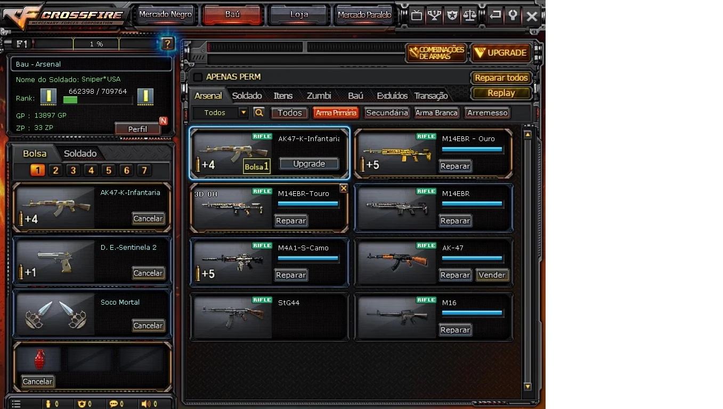The width and height of the screenshot is (723, 409).
Task: Open the wrench settings icon
Action: (513, 15)
